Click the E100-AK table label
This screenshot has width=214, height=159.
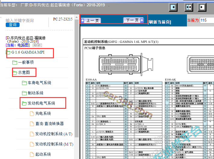point(170,80)
